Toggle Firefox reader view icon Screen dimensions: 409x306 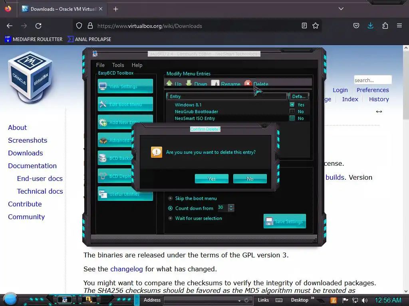304,26
